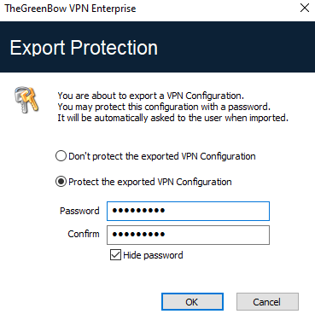Click the "You are about to export" line

point(151,96)
